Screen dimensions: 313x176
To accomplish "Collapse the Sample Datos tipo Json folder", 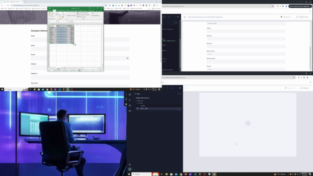I will pos(142,98).
